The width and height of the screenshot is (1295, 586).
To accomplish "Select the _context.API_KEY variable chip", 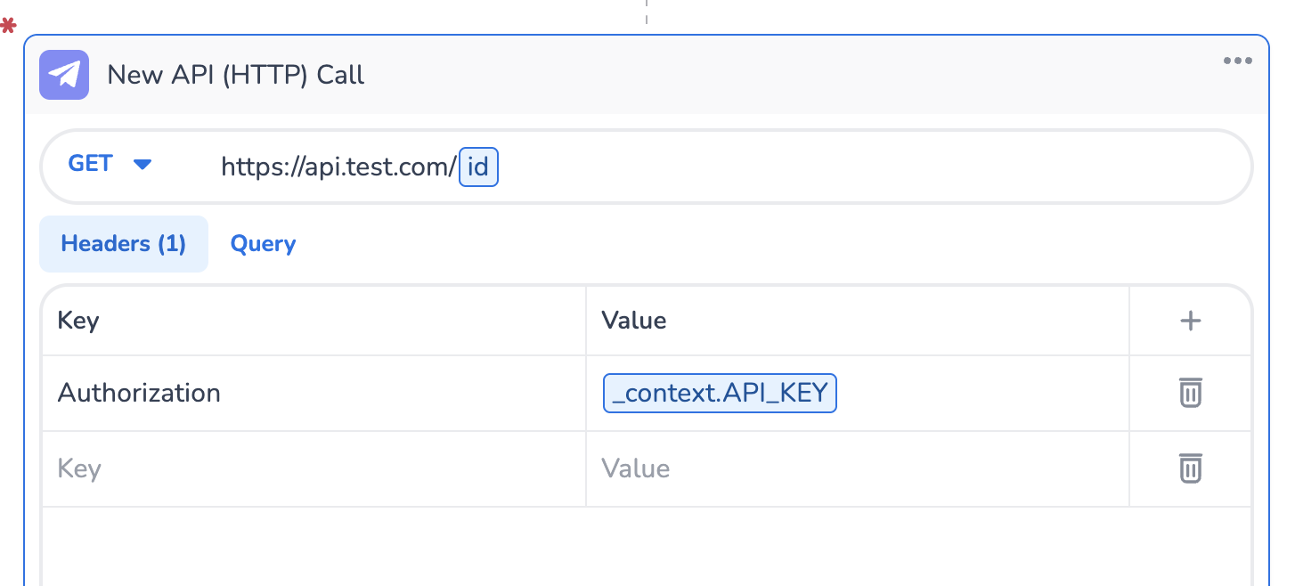I will click(x=720, y=394).
